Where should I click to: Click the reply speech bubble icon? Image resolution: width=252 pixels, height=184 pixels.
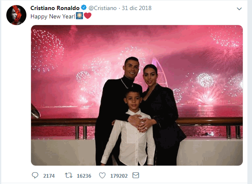(x=35, y=175)
